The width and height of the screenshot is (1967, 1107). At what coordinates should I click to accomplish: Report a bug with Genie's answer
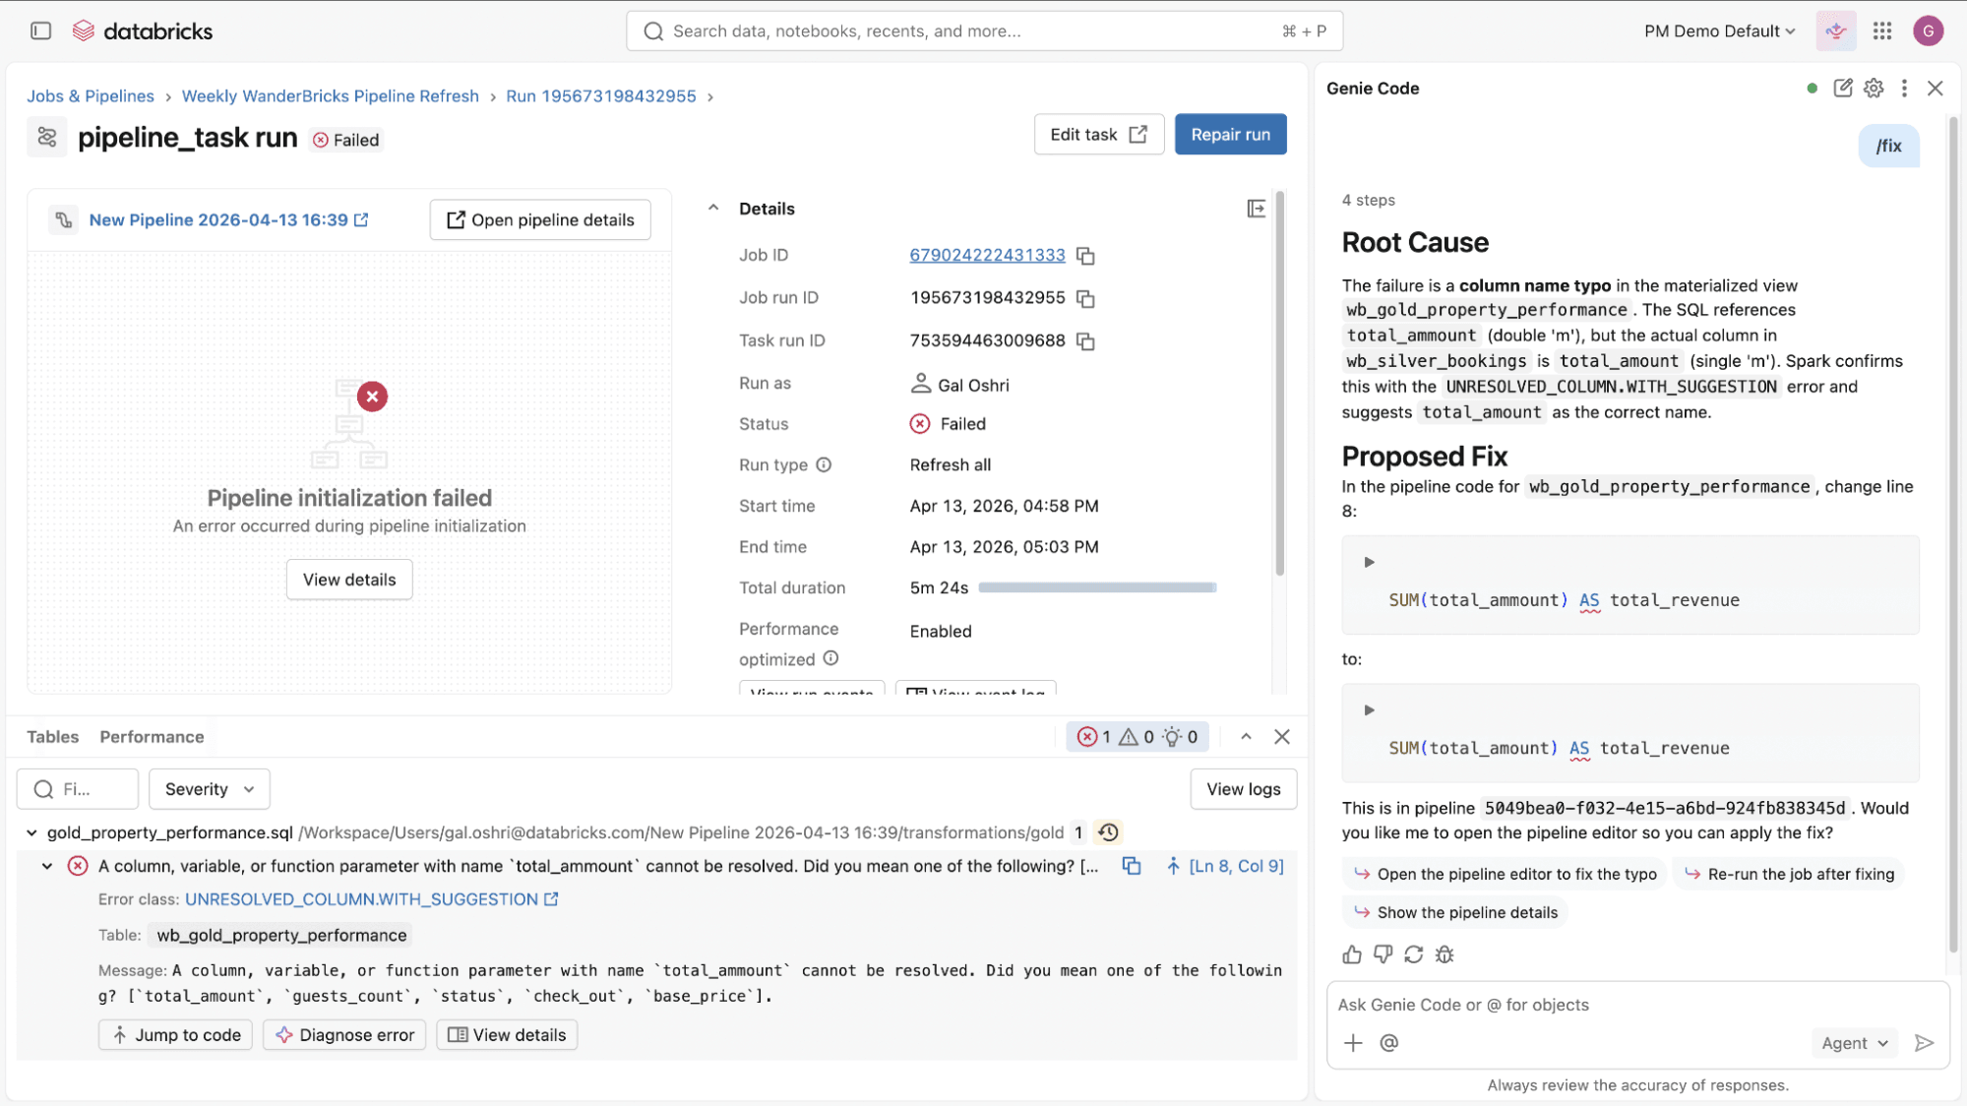1445,953
